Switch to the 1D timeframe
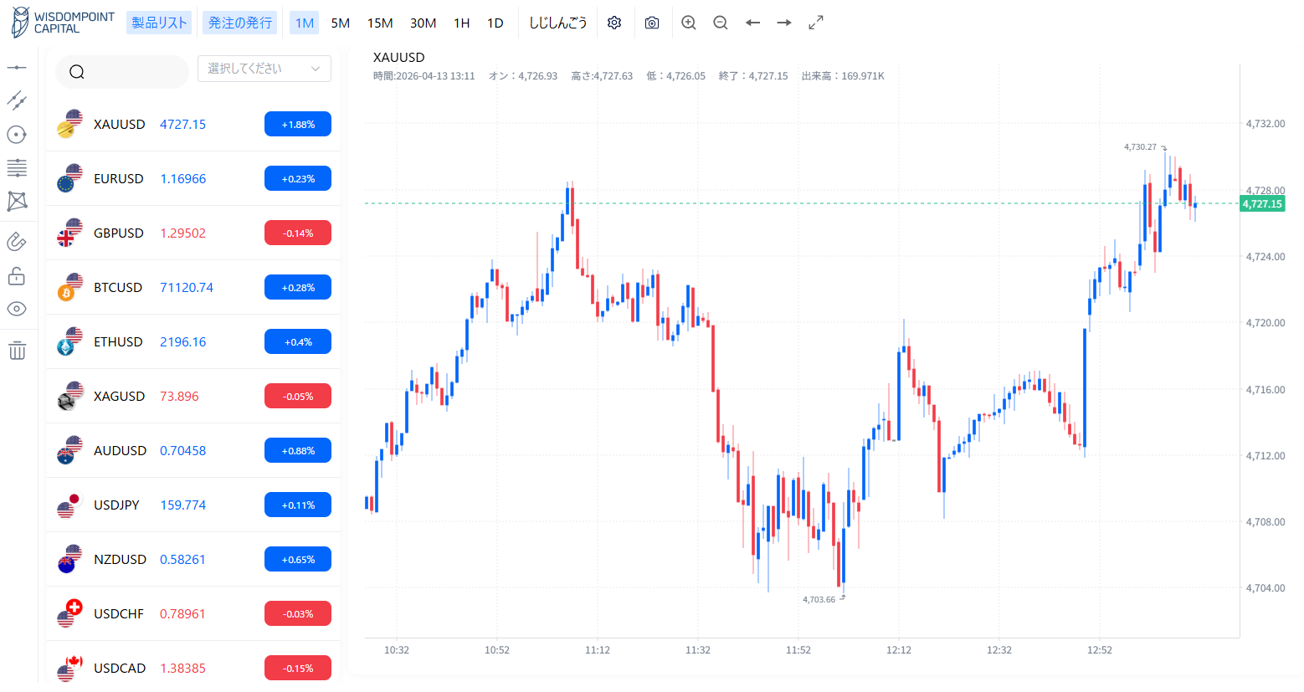Screen dimensions: 1304x692 point(495,23)
